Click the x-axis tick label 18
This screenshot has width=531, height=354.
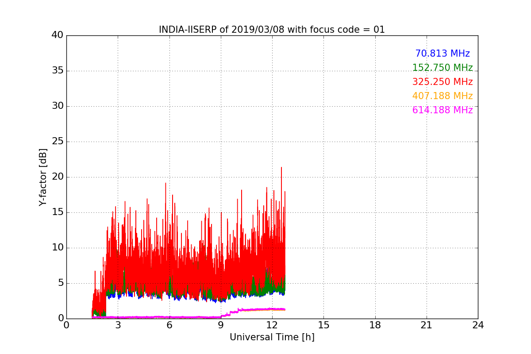[375, 325]
